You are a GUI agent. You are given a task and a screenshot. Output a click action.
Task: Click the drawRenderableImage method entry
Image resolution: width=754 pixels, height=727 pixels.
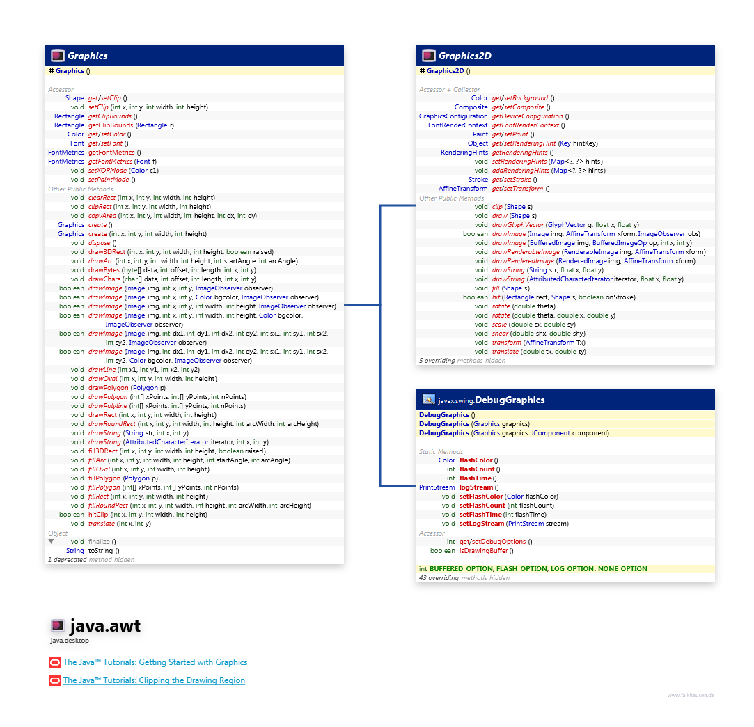[526, 252]
